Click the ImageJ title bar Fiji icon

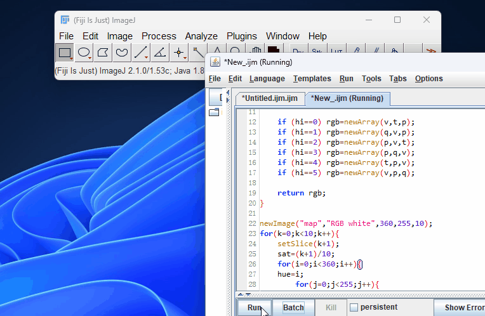(x=65, y=20)
